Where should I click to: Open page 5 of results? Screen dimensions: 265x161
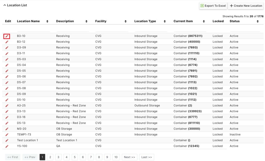click(x=75, y=157)
